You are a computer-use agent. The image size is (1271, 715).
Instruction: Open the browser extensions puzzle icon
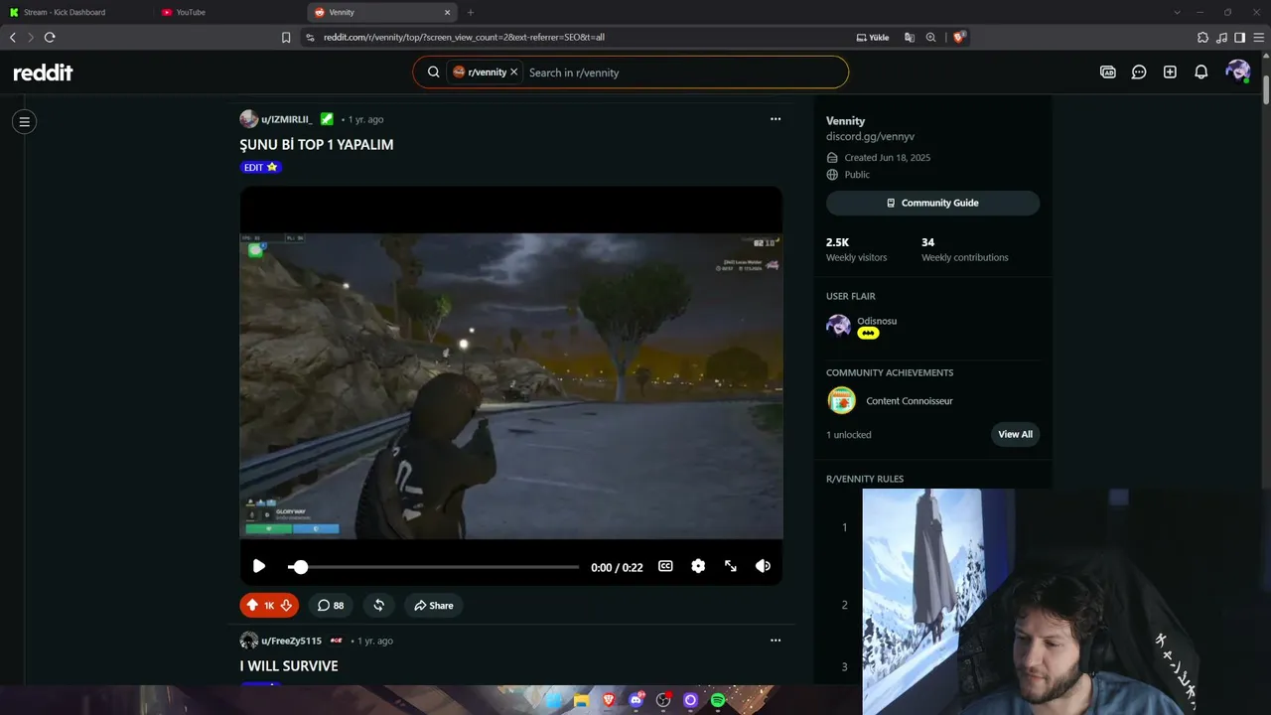coord(1203,37)
